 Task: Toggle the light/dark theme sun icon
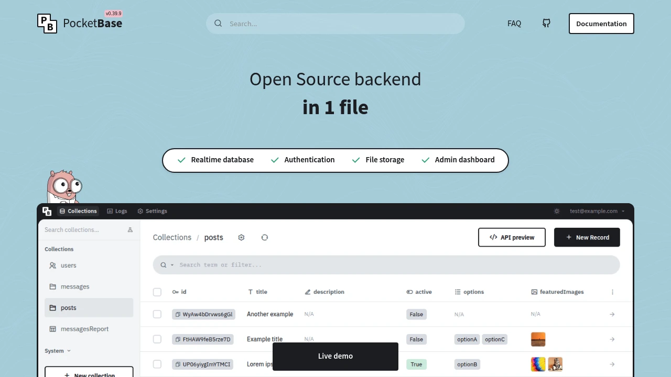(x=557, y=211)
